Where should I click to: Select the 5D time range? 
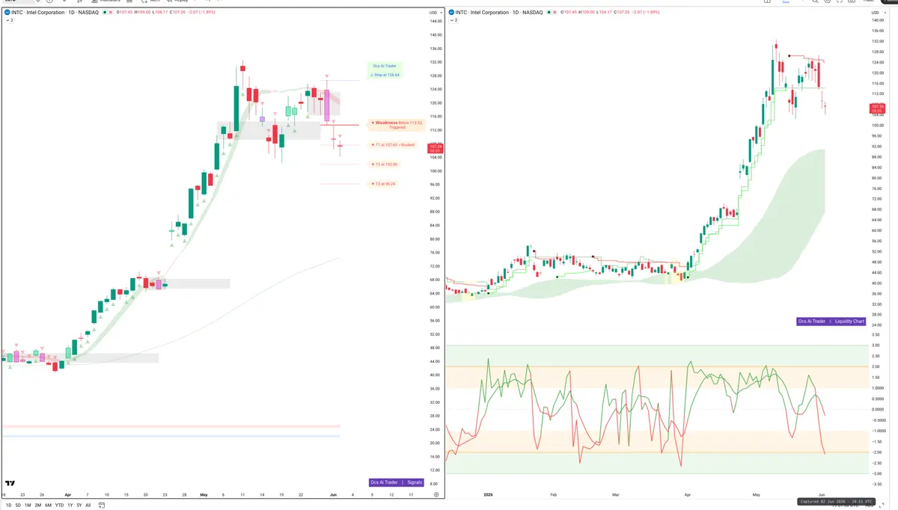pos(18,506)
